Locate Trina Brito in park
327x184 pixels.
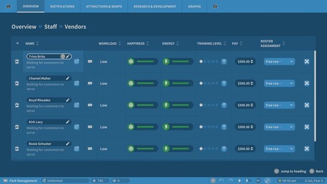tap(77, 61)
